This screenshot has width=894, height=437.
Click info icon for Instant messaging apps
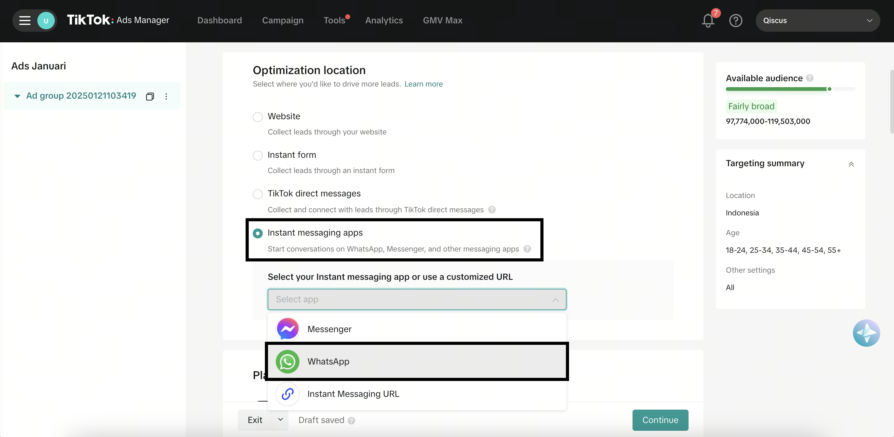[x=527, y=249]
